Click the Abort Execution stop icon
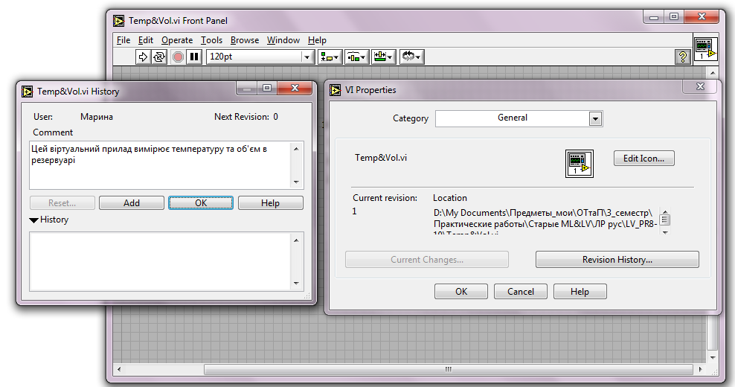This screenshot has height=387, width=735. coord(178,57)
